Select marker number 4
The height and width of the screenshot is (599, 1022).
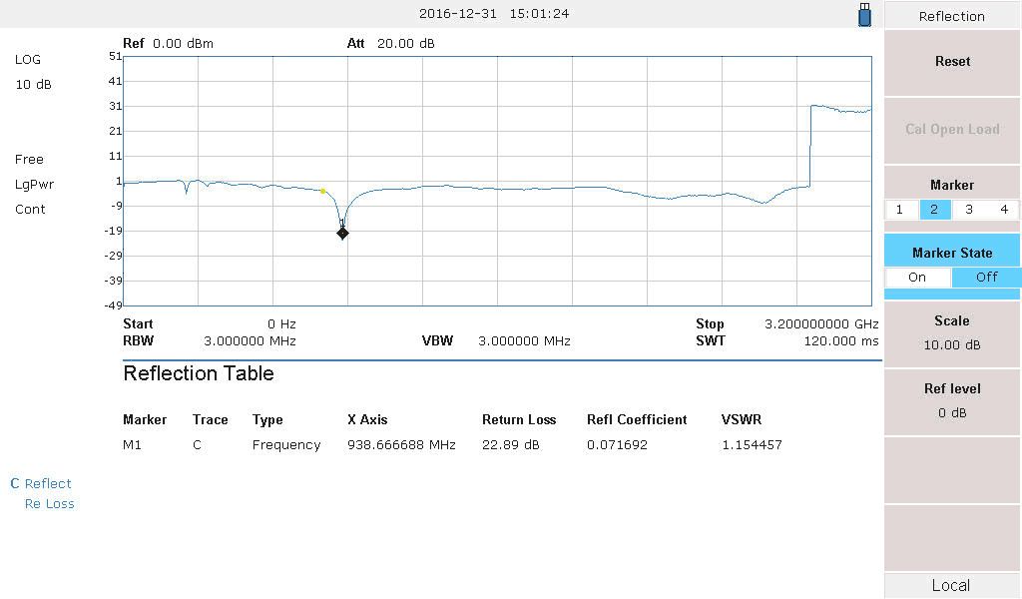[1004, 210]
